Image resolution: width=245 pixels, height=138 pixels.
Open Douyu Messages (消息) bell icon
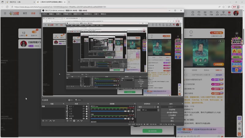[x=217, y=13]
